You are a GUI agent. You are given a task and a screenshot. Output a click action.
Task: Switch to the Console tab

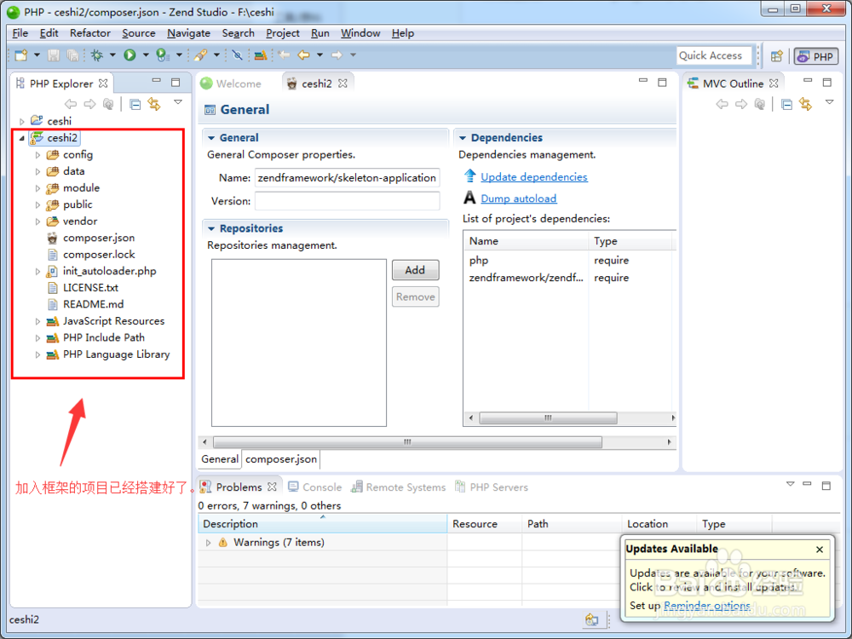click(315, 487)
